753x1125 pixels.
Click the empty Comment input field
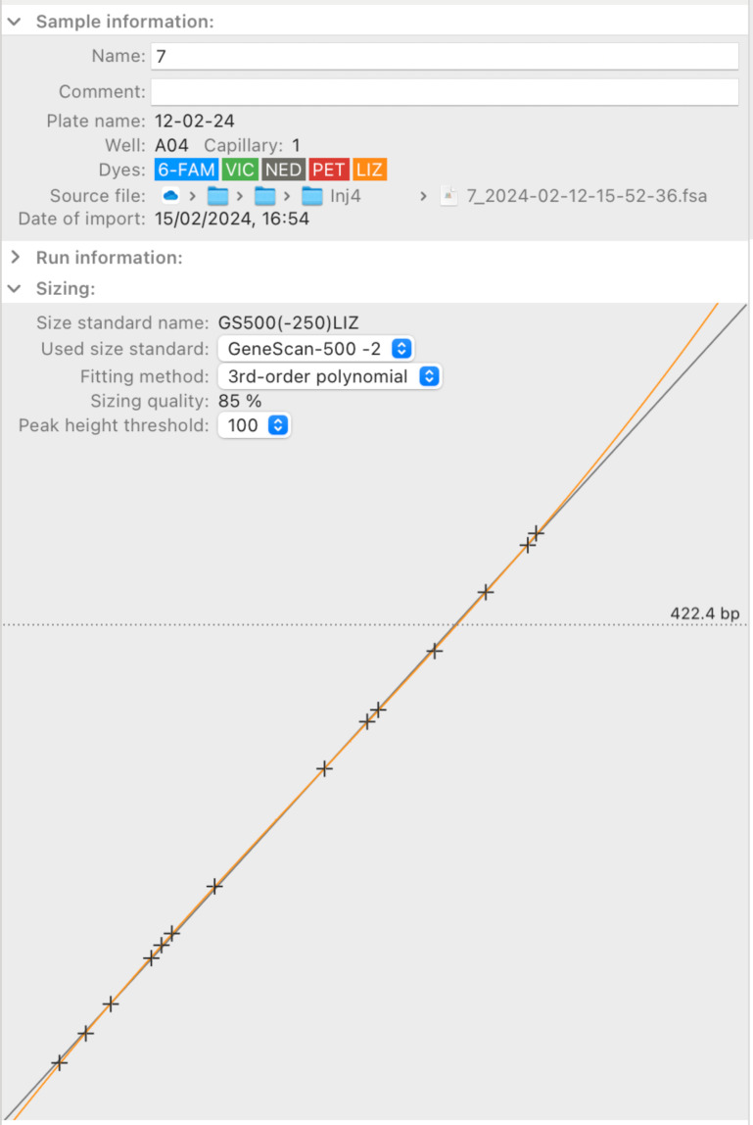click(x=444, y=92)
